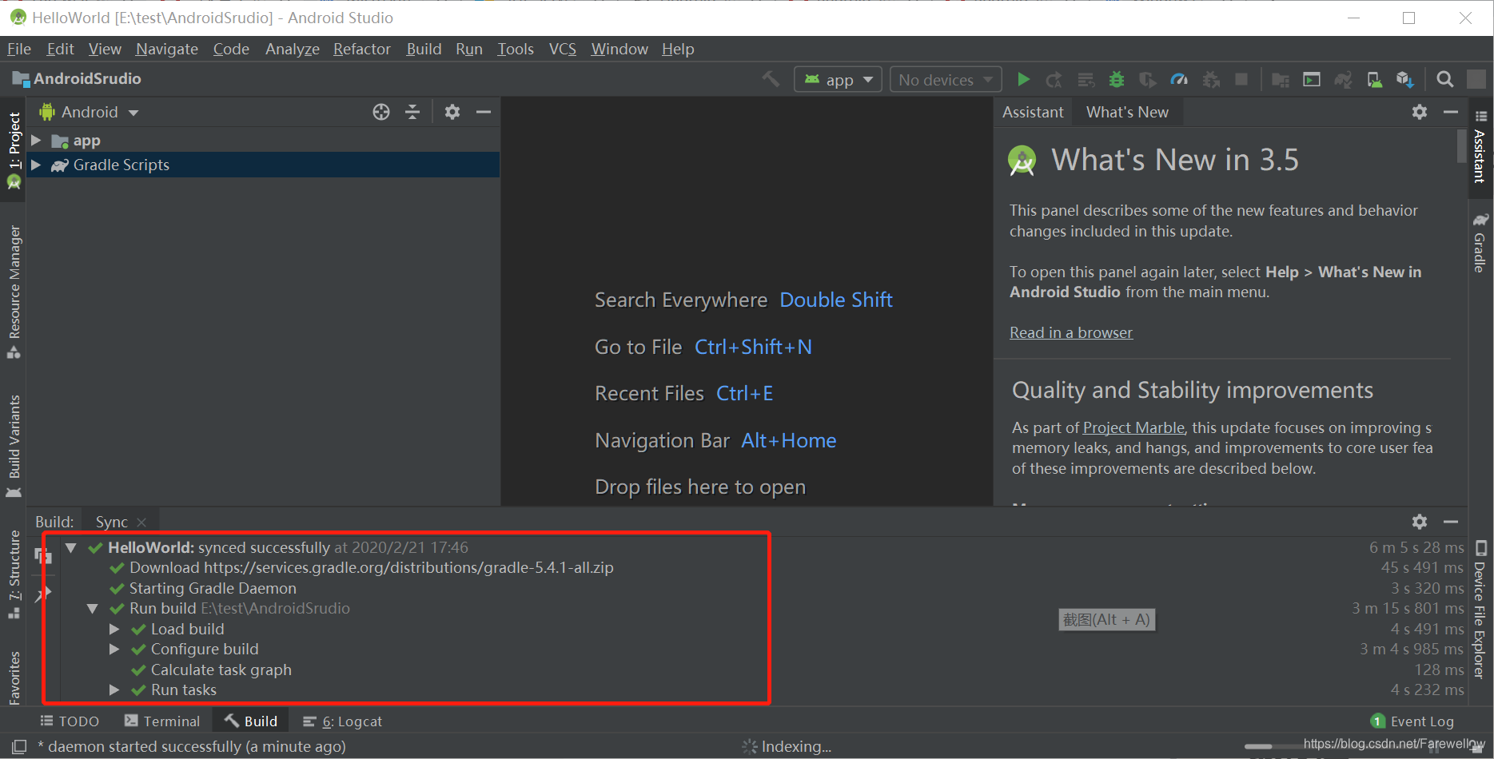Open the AVD Manager icon
Screen dimensions: 1494x759
coord(1375,79)
